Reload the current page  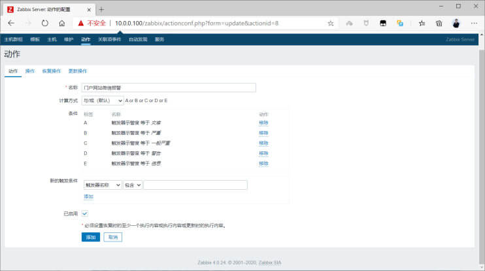[x=45, y=23]
